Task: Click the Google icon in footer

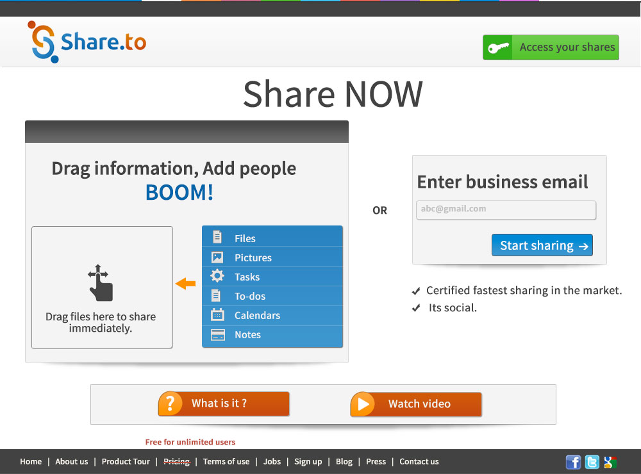Action: [610, 462]
